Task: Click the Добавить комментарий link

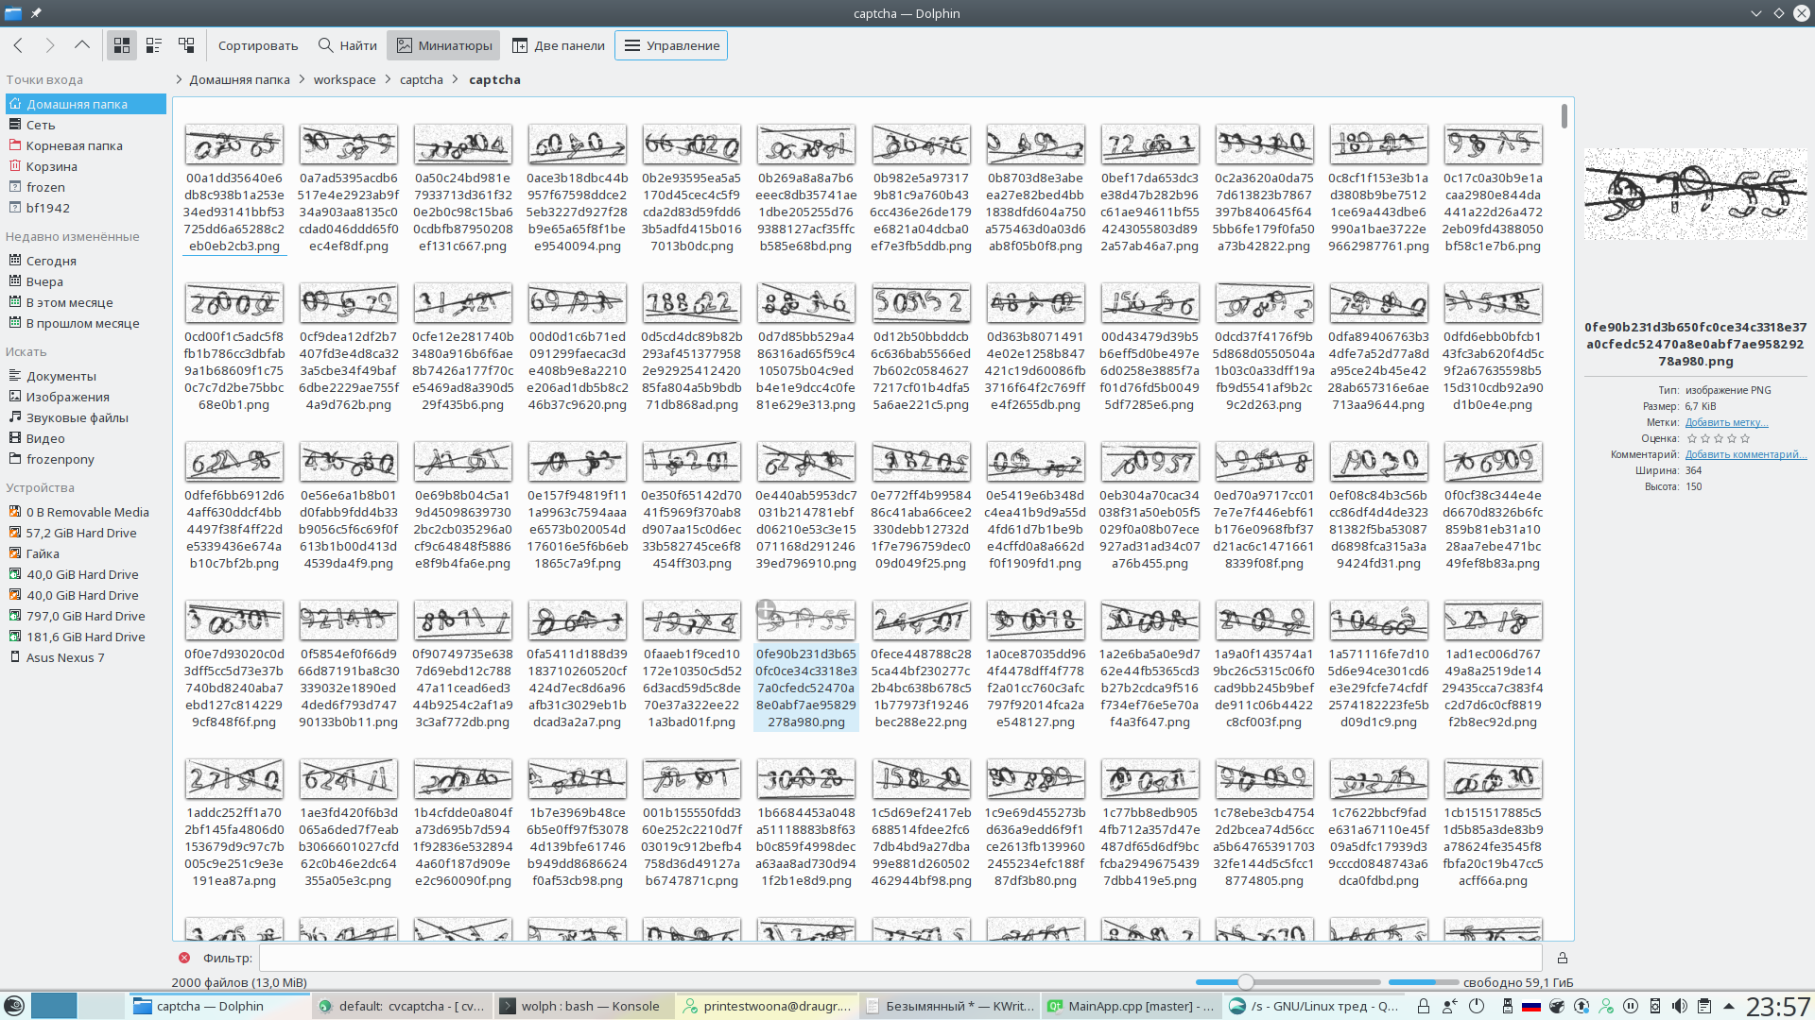Action: tap(1745, 454)
